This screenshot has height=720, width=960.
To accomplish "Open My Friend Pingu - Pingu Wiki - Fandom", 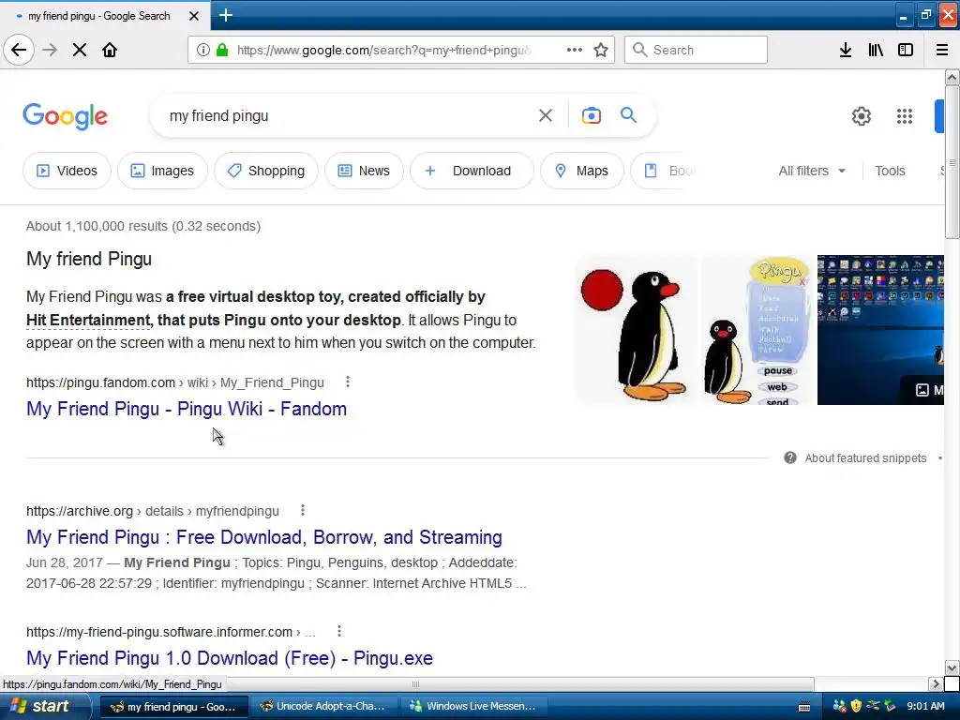I will 187,409.
